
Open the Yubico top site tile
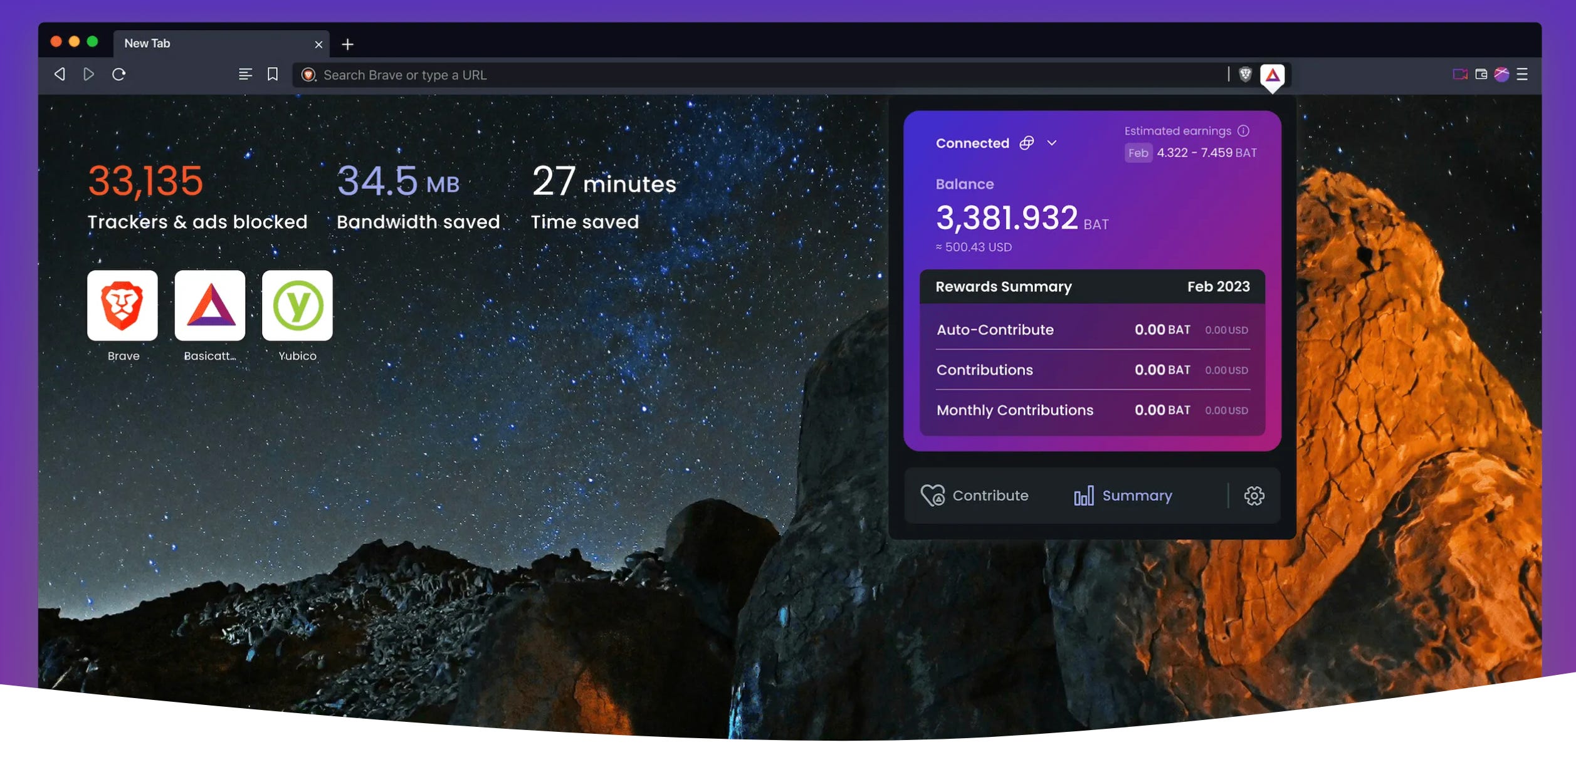click(297, 306)
